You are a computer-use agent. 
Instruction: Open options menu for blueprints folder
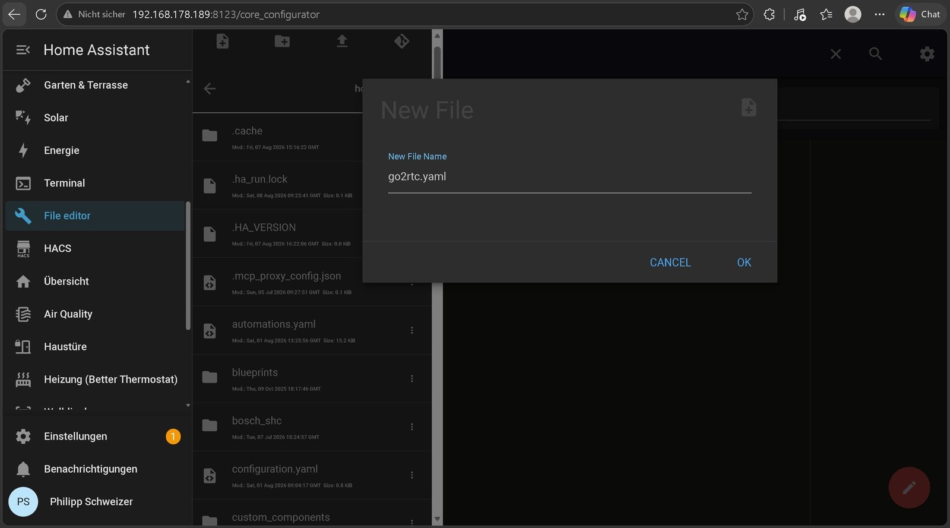coord(412,378)
